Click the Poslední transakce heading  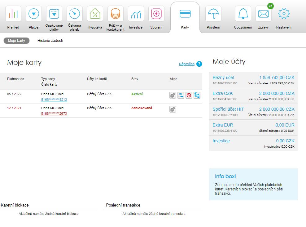point(123,205)
